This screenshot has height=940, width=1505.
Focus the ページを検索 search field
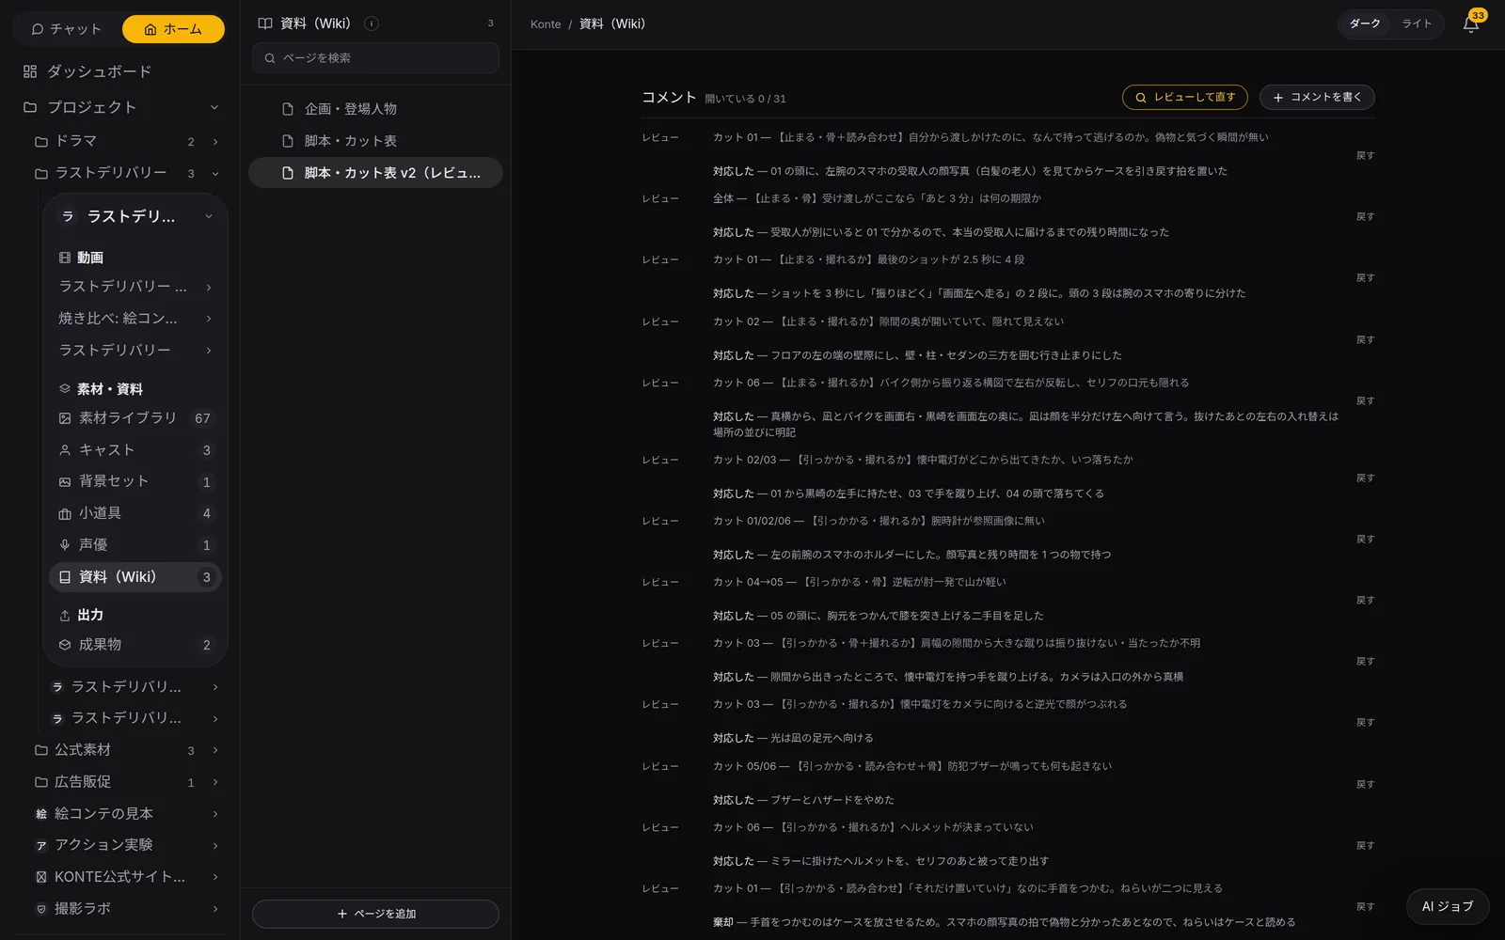pyautogui.click(x=375, y=58)
